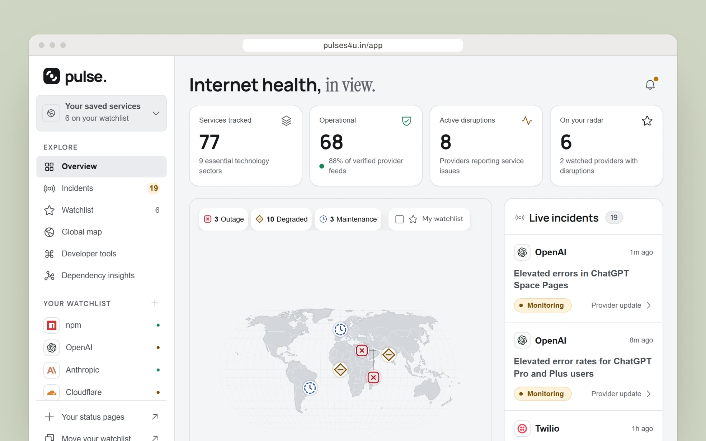Click the Twilio logo in live incidents
706x441 pixels.
point(522,428)
